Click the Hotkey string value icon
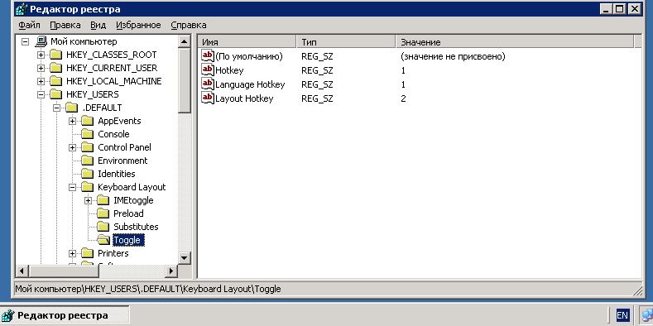The height and width of the screenshot is (326, 653). pyautogui.click(x=208, y=70)
